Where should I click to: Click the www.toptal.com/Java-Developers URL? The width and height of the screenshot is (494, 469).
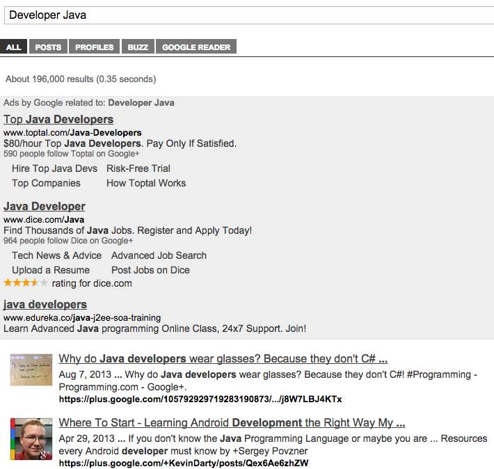(72, 133)
